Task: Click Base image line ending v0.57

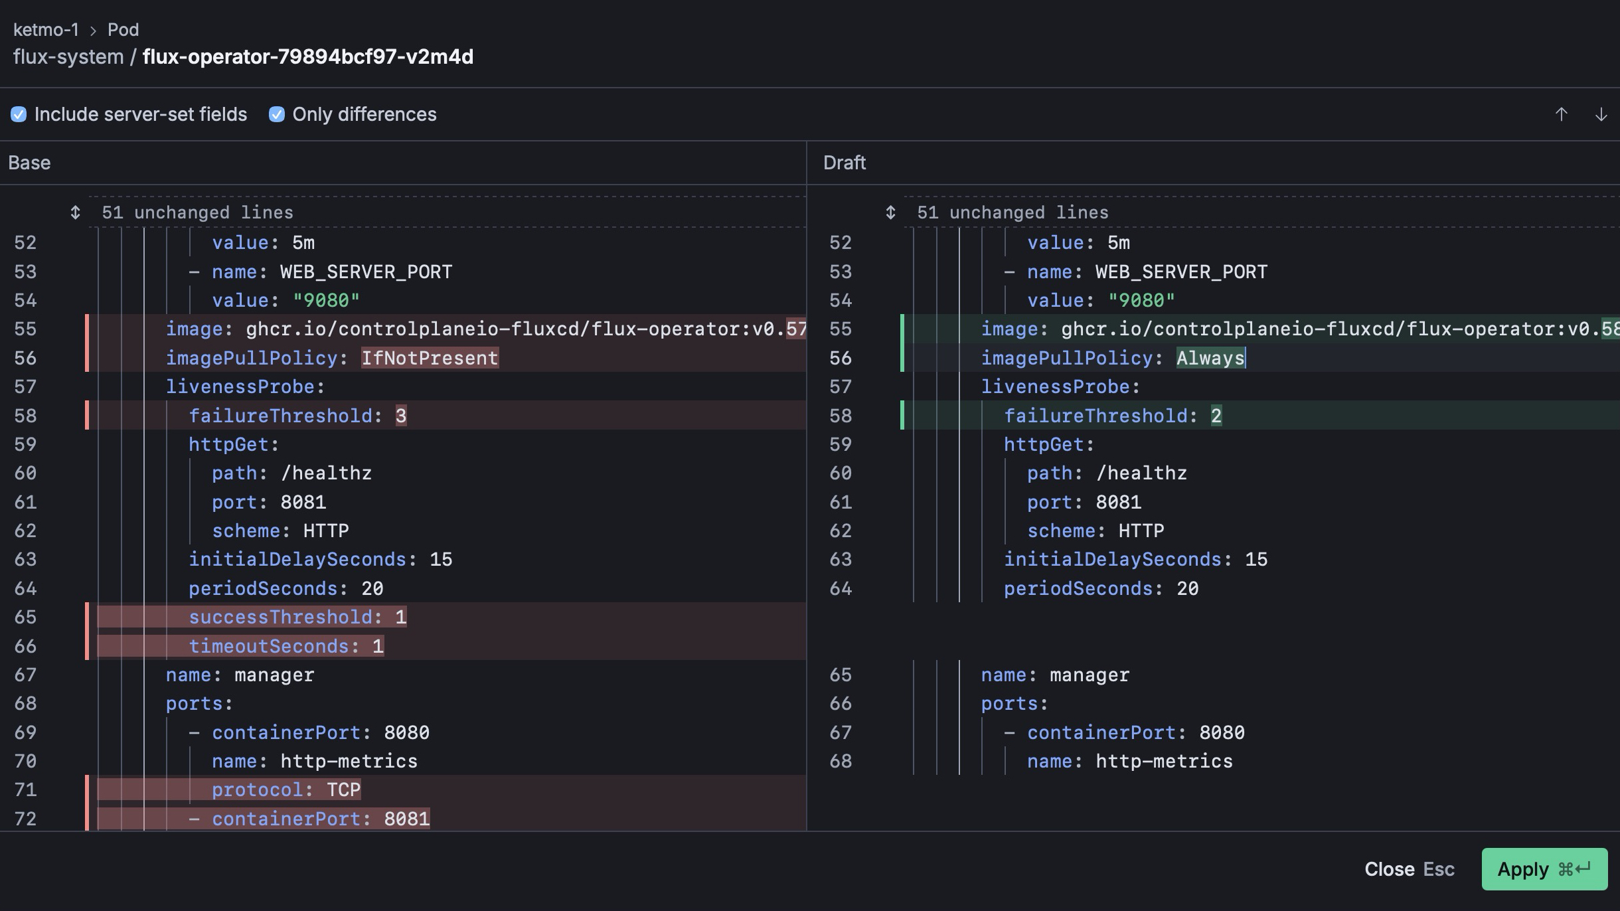Action: [486, 329]
